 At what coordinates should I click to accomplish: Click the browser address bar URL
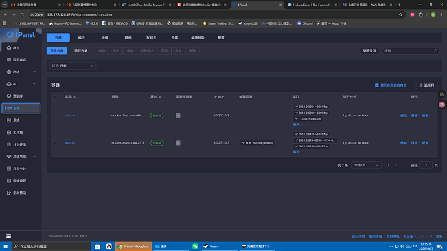tap(80, 14)
